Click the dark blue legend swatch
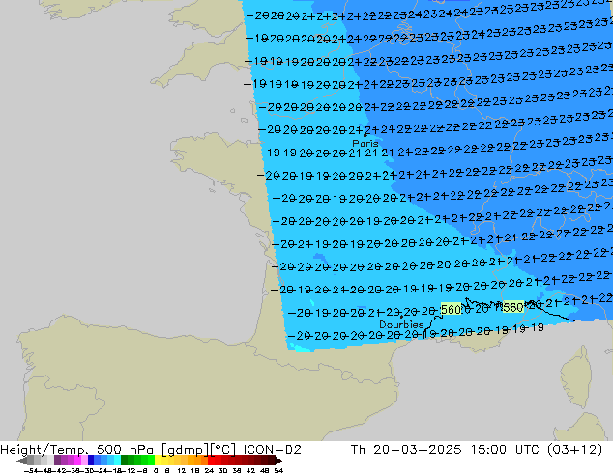Viewport: 613px width, 473px height. [91, 459]
